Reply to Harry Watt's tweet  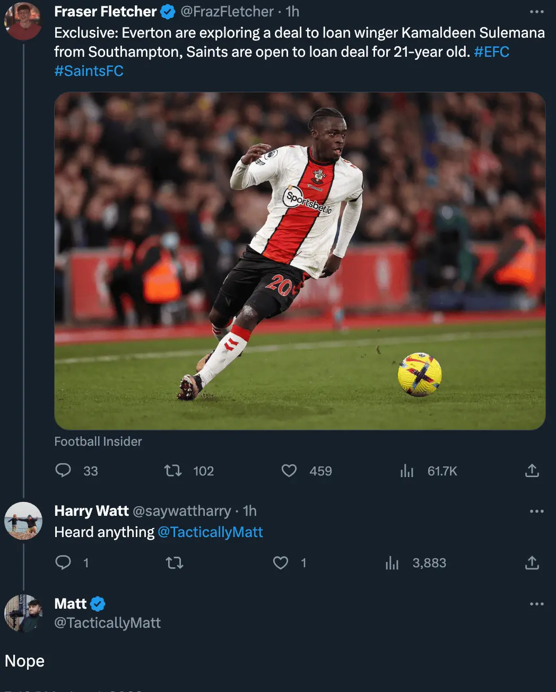tap(63, 563)
